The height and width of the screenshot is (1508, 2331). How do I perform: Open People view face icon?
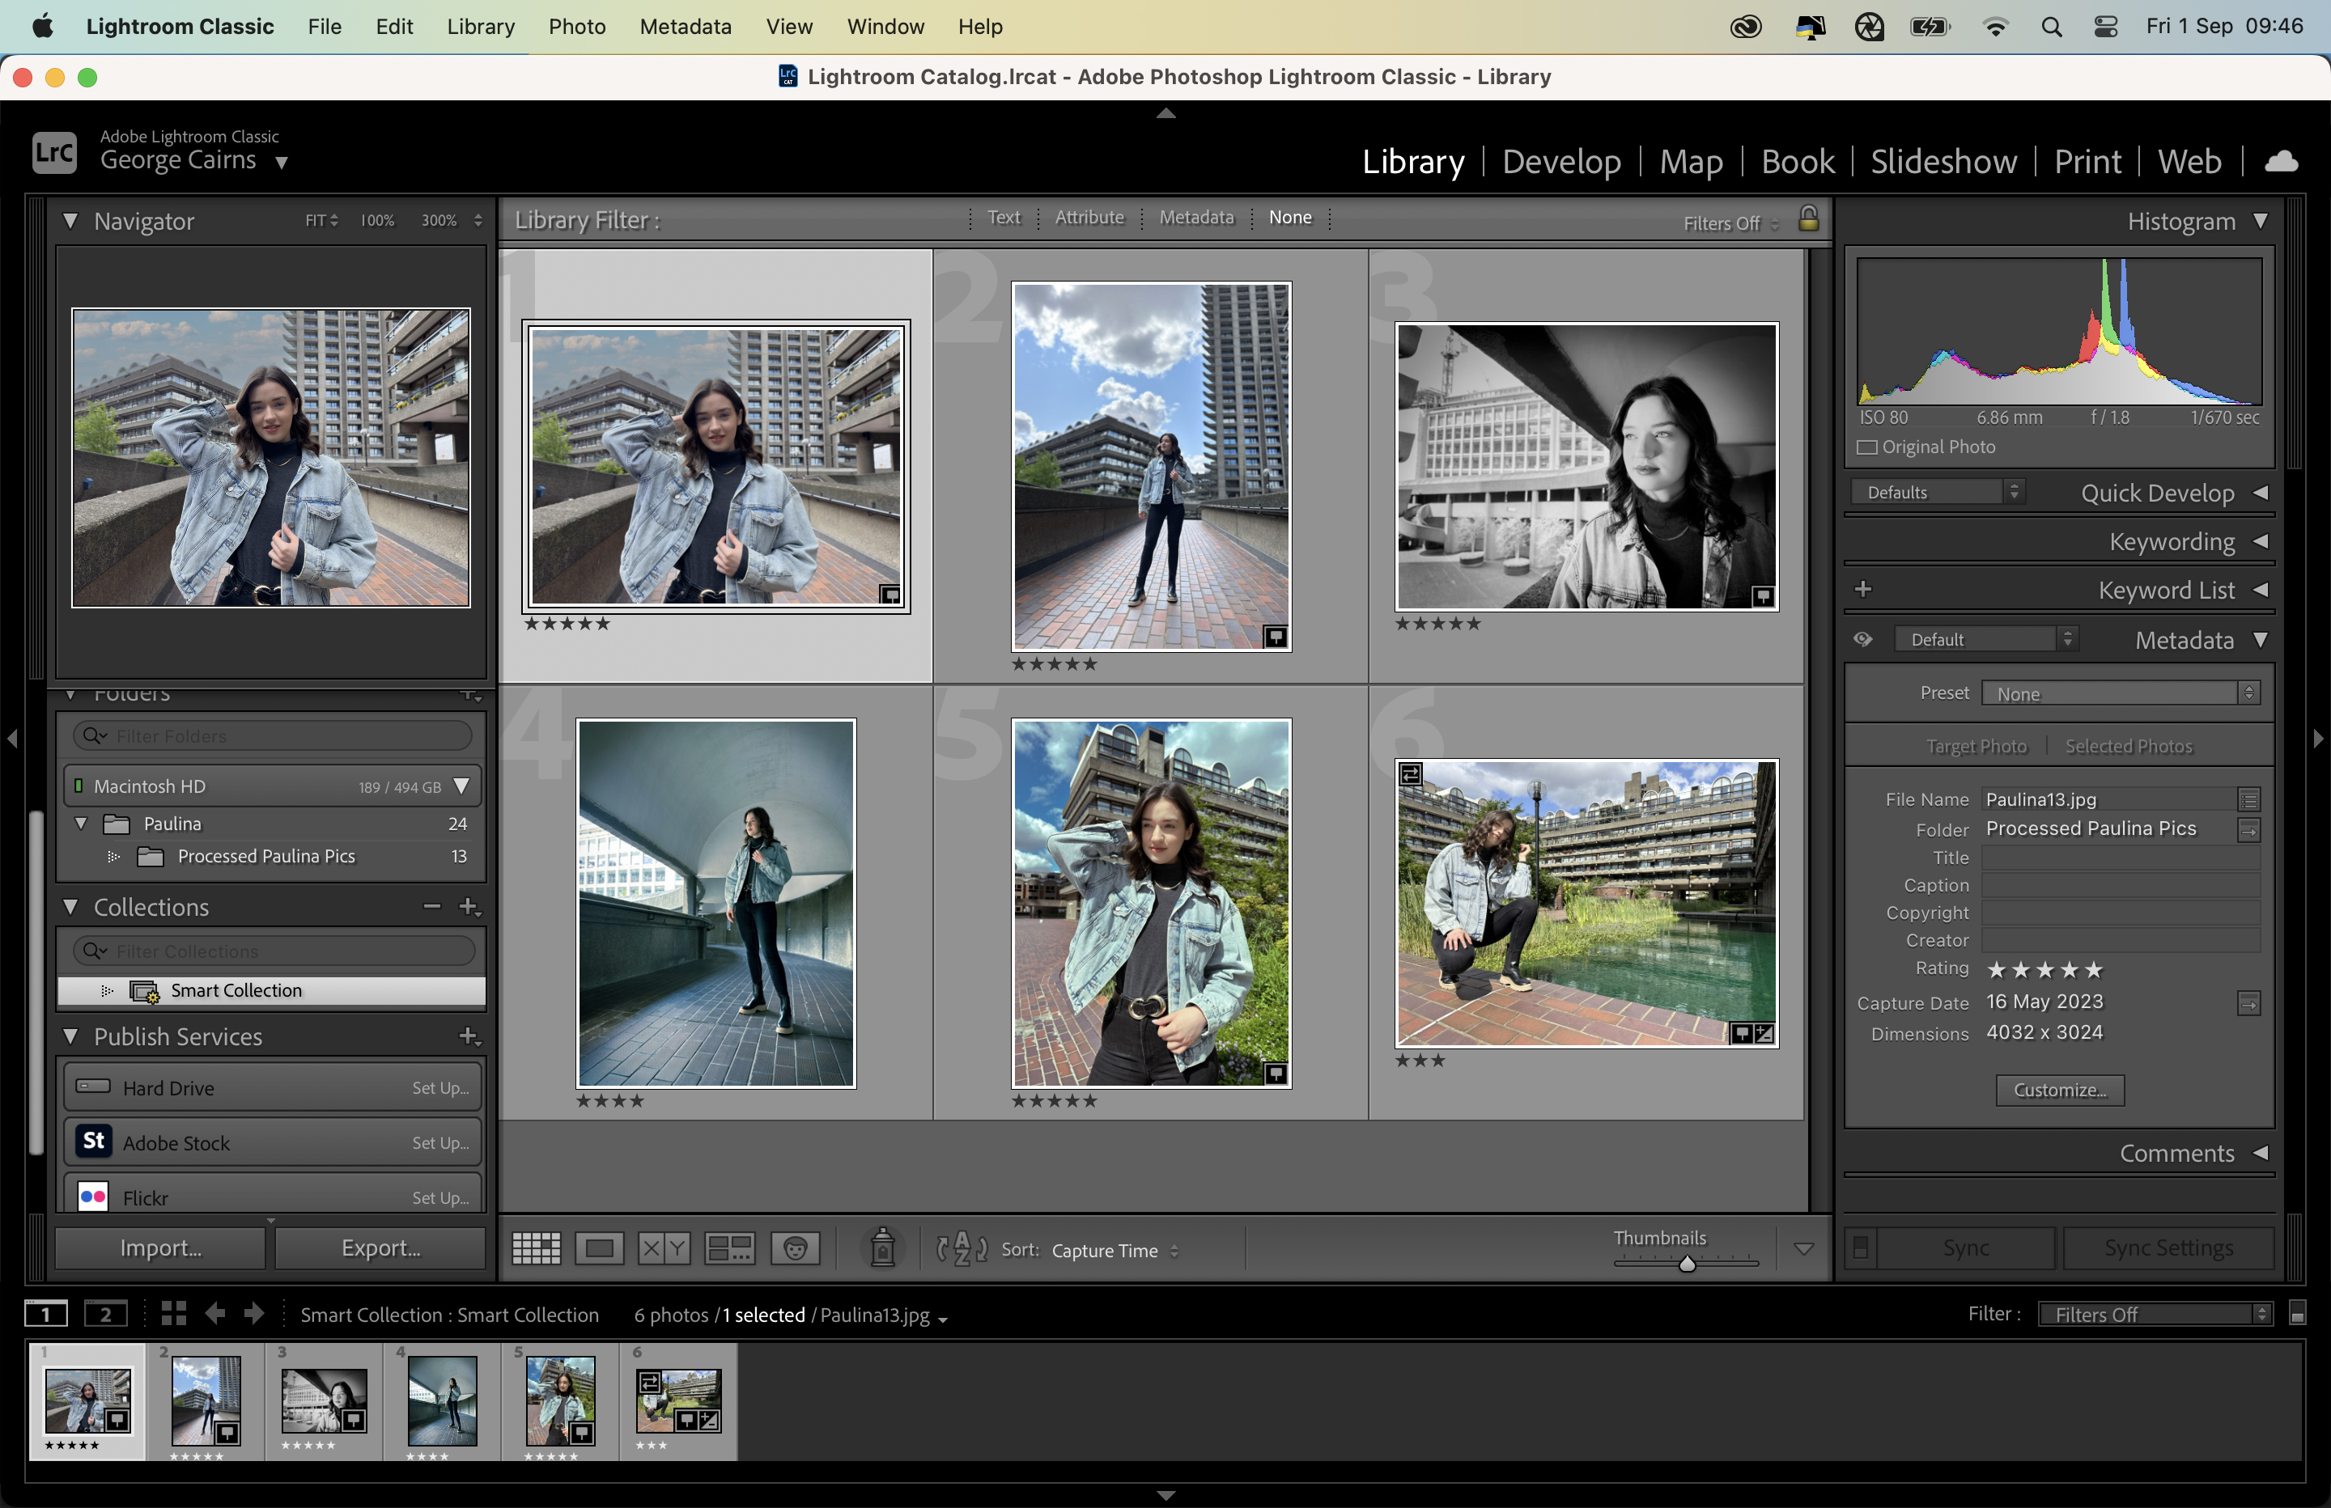click(x=796, y=1248)
